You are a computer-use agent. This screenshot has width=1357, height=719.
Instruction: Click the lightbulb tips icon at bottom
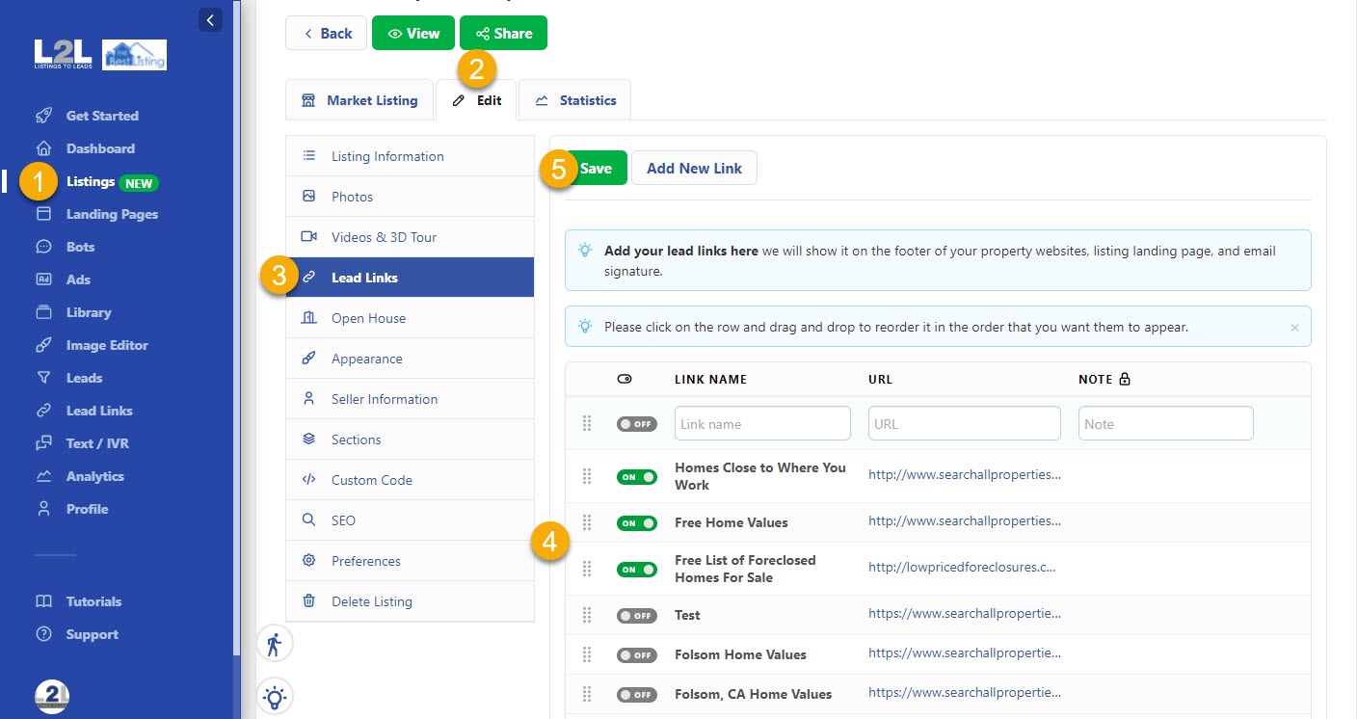275,696
